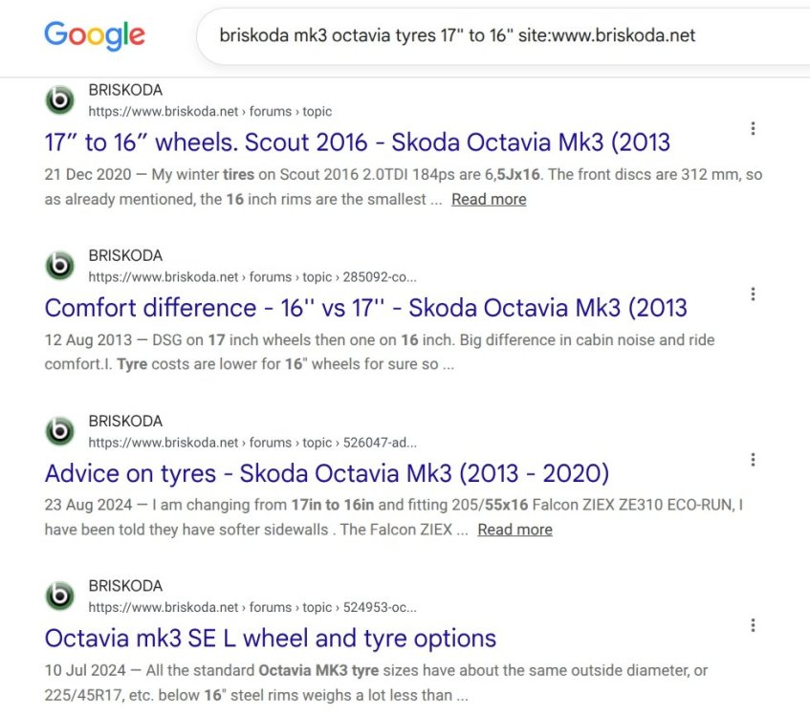Click 'Read more' under the Falcon ZIEX snippet
810x717 pixels.
pyautogui.click(x=515, y=530)
